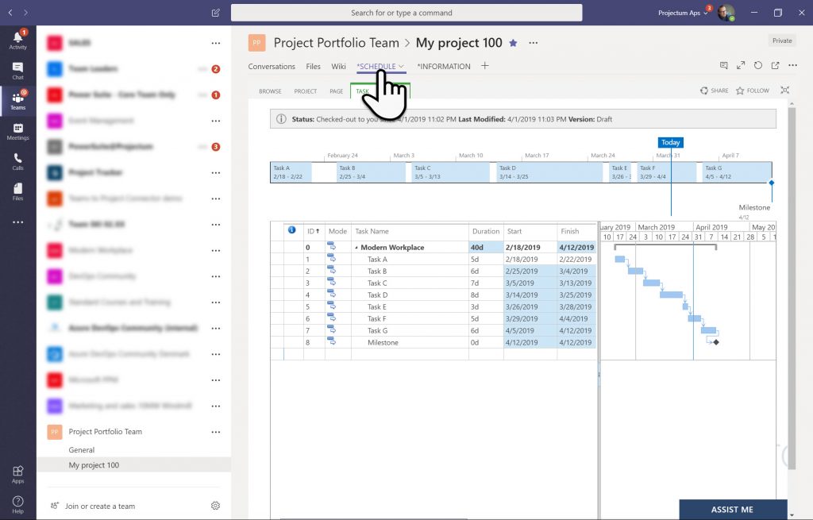Open the tab conversation icon
Viewport: 813px width, 520px height.
(x=724, y=67)
